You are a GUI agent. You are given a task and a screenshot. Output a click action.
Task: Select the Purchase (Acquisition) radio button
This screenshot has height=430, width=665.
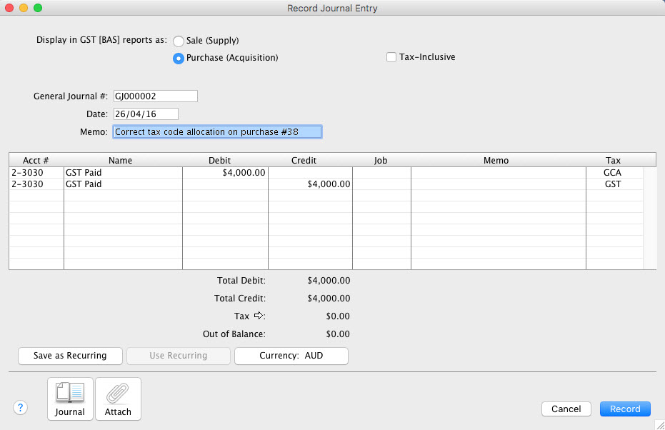point(178,58)
